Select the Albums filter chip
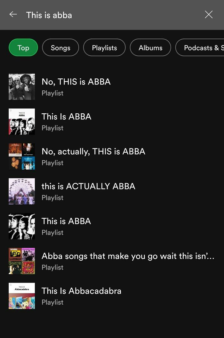This screenshot has height=338, width=224. [150, 47]
